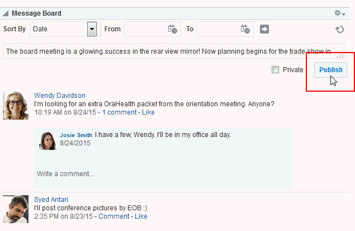Screen dimensions: 355x231
Task: Enable the Private checkbox
Action: coord(275,70)
